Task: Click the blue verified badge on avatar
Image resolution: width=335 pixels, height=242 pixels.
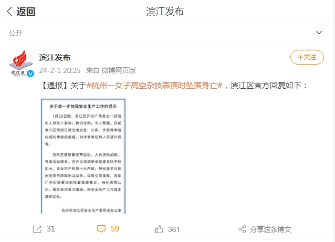Action: point(30,73)
